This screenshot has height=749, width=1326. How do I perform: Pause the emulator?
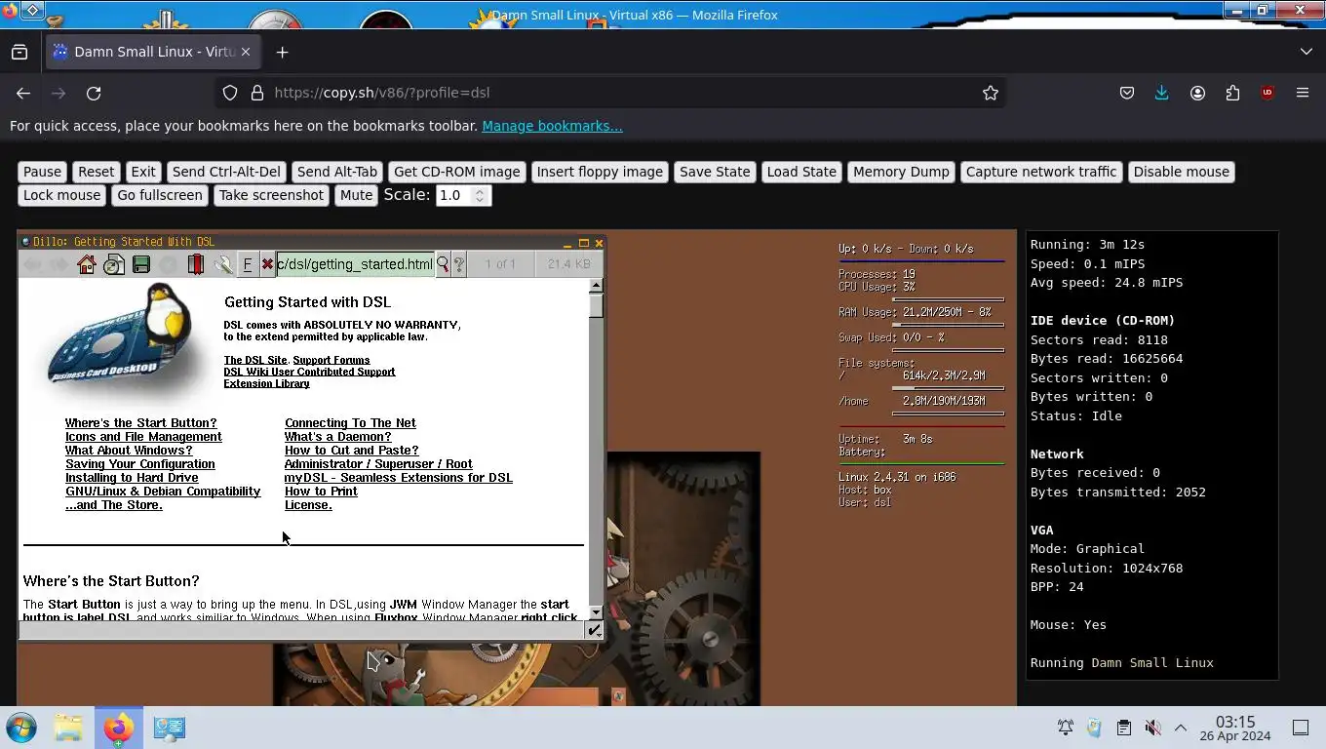(x=42, y=172)
